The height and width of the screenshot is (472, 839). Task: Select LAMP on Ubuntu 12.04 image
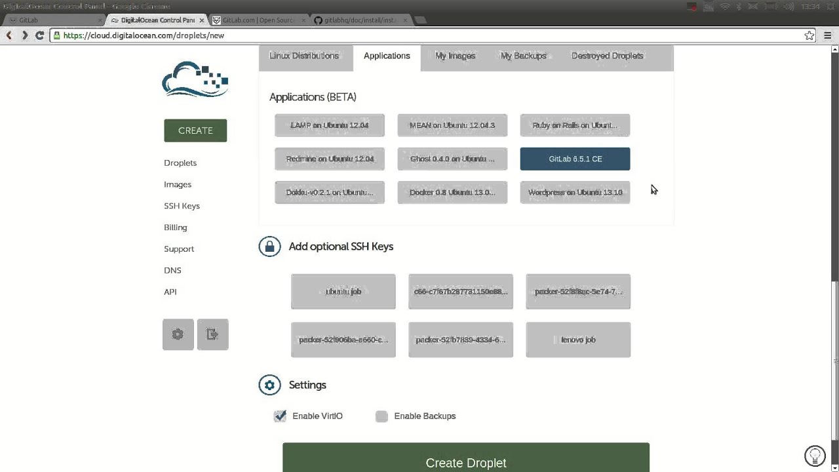(x=330, y=125)
